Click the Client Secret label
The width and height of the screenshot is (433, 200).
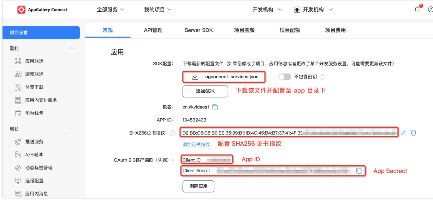coord(196,171)
